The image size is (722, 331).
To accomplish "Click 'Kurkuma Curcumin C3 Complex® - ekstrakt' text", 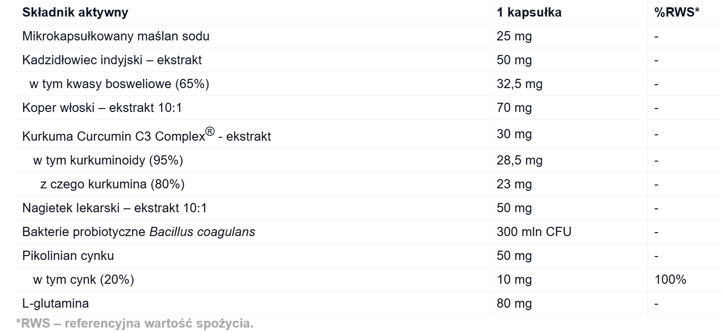I will coord(147,136).
